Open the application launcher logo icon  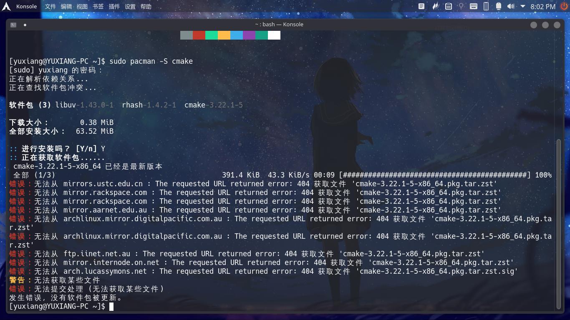click(6, 6)
